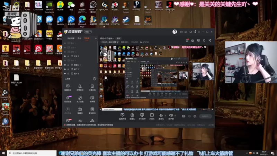277x156 pixels.
Task: Open the stream settings gear icon
Action: (x=195, y=116)
